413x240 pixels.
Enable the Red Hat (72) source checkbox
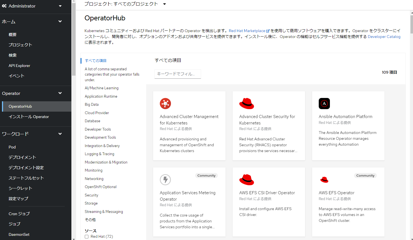coord(86,236)
